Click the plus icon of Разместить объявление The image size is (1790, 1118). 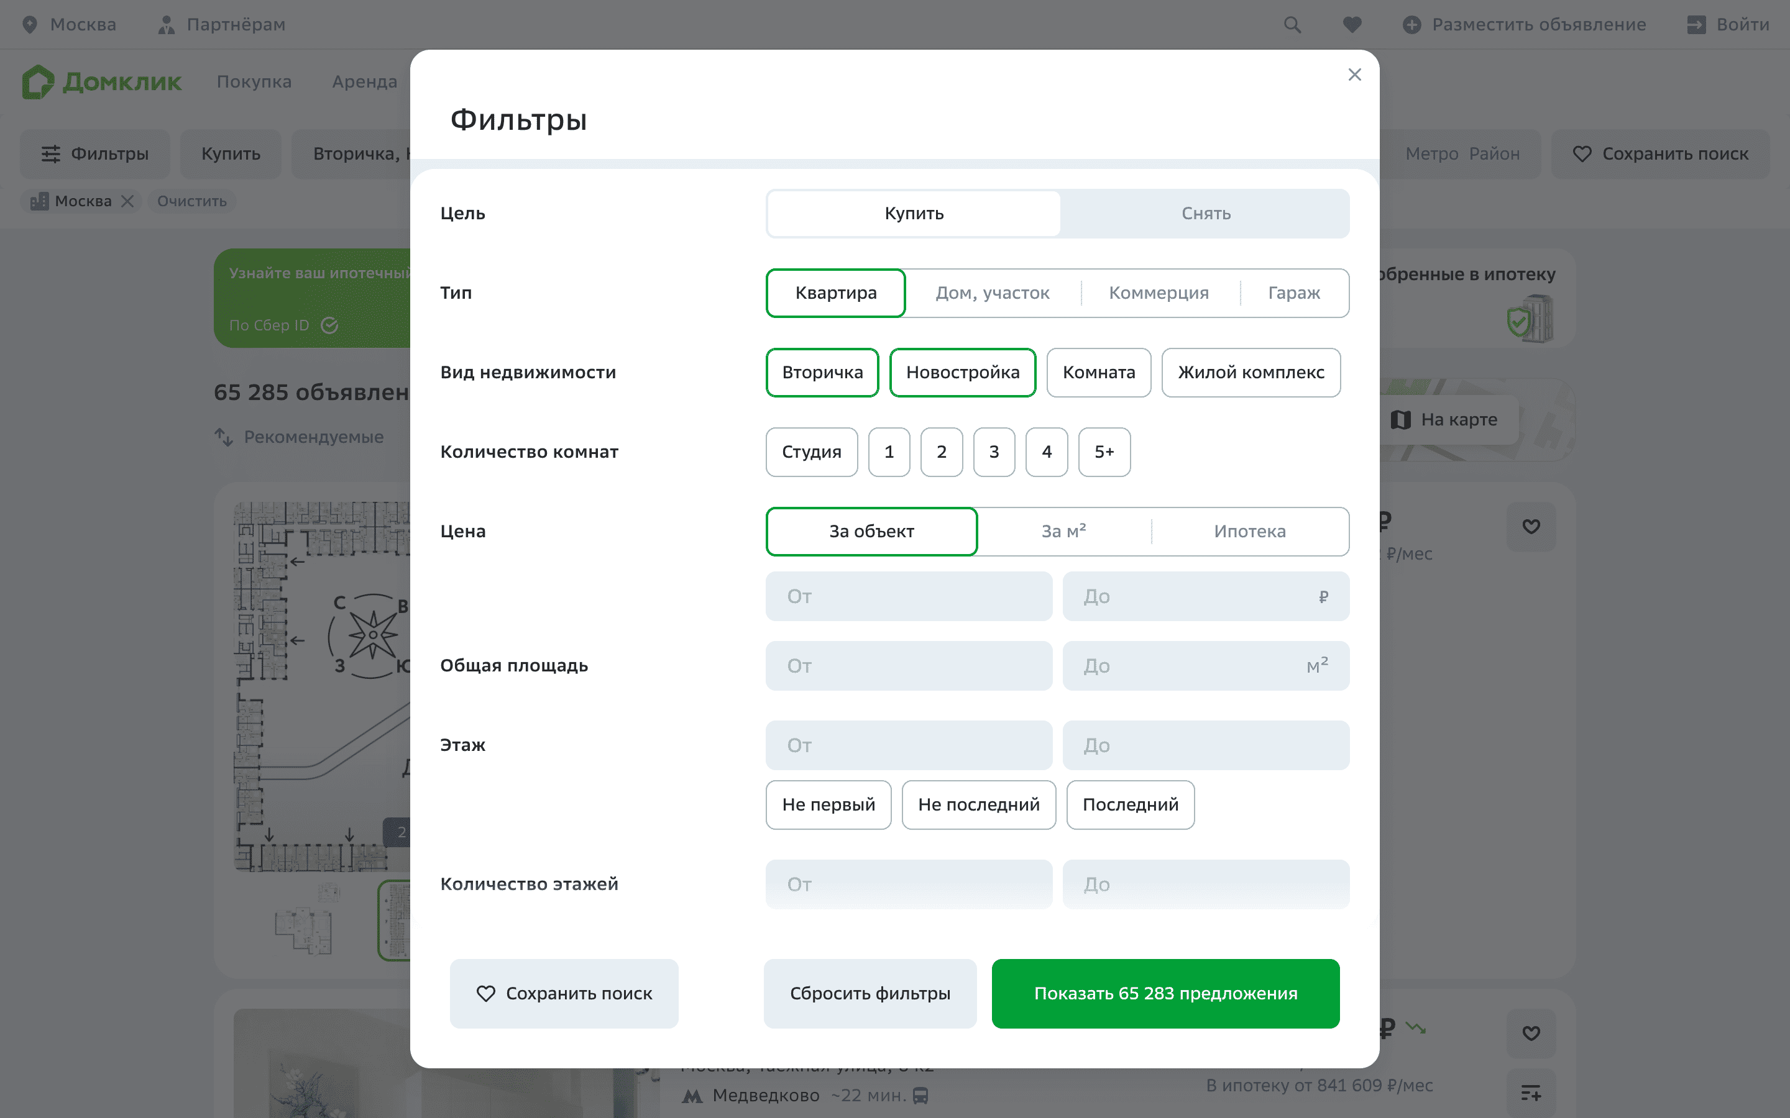point(1411,24)
